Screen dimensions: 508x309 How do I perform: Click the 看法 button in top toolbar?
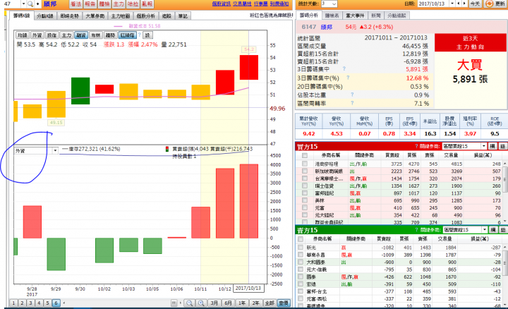click(75, 4)
